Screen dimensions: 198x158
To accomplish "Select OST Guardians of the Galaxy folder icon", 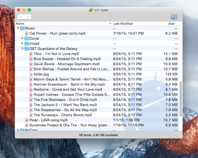I will (27, 49).
